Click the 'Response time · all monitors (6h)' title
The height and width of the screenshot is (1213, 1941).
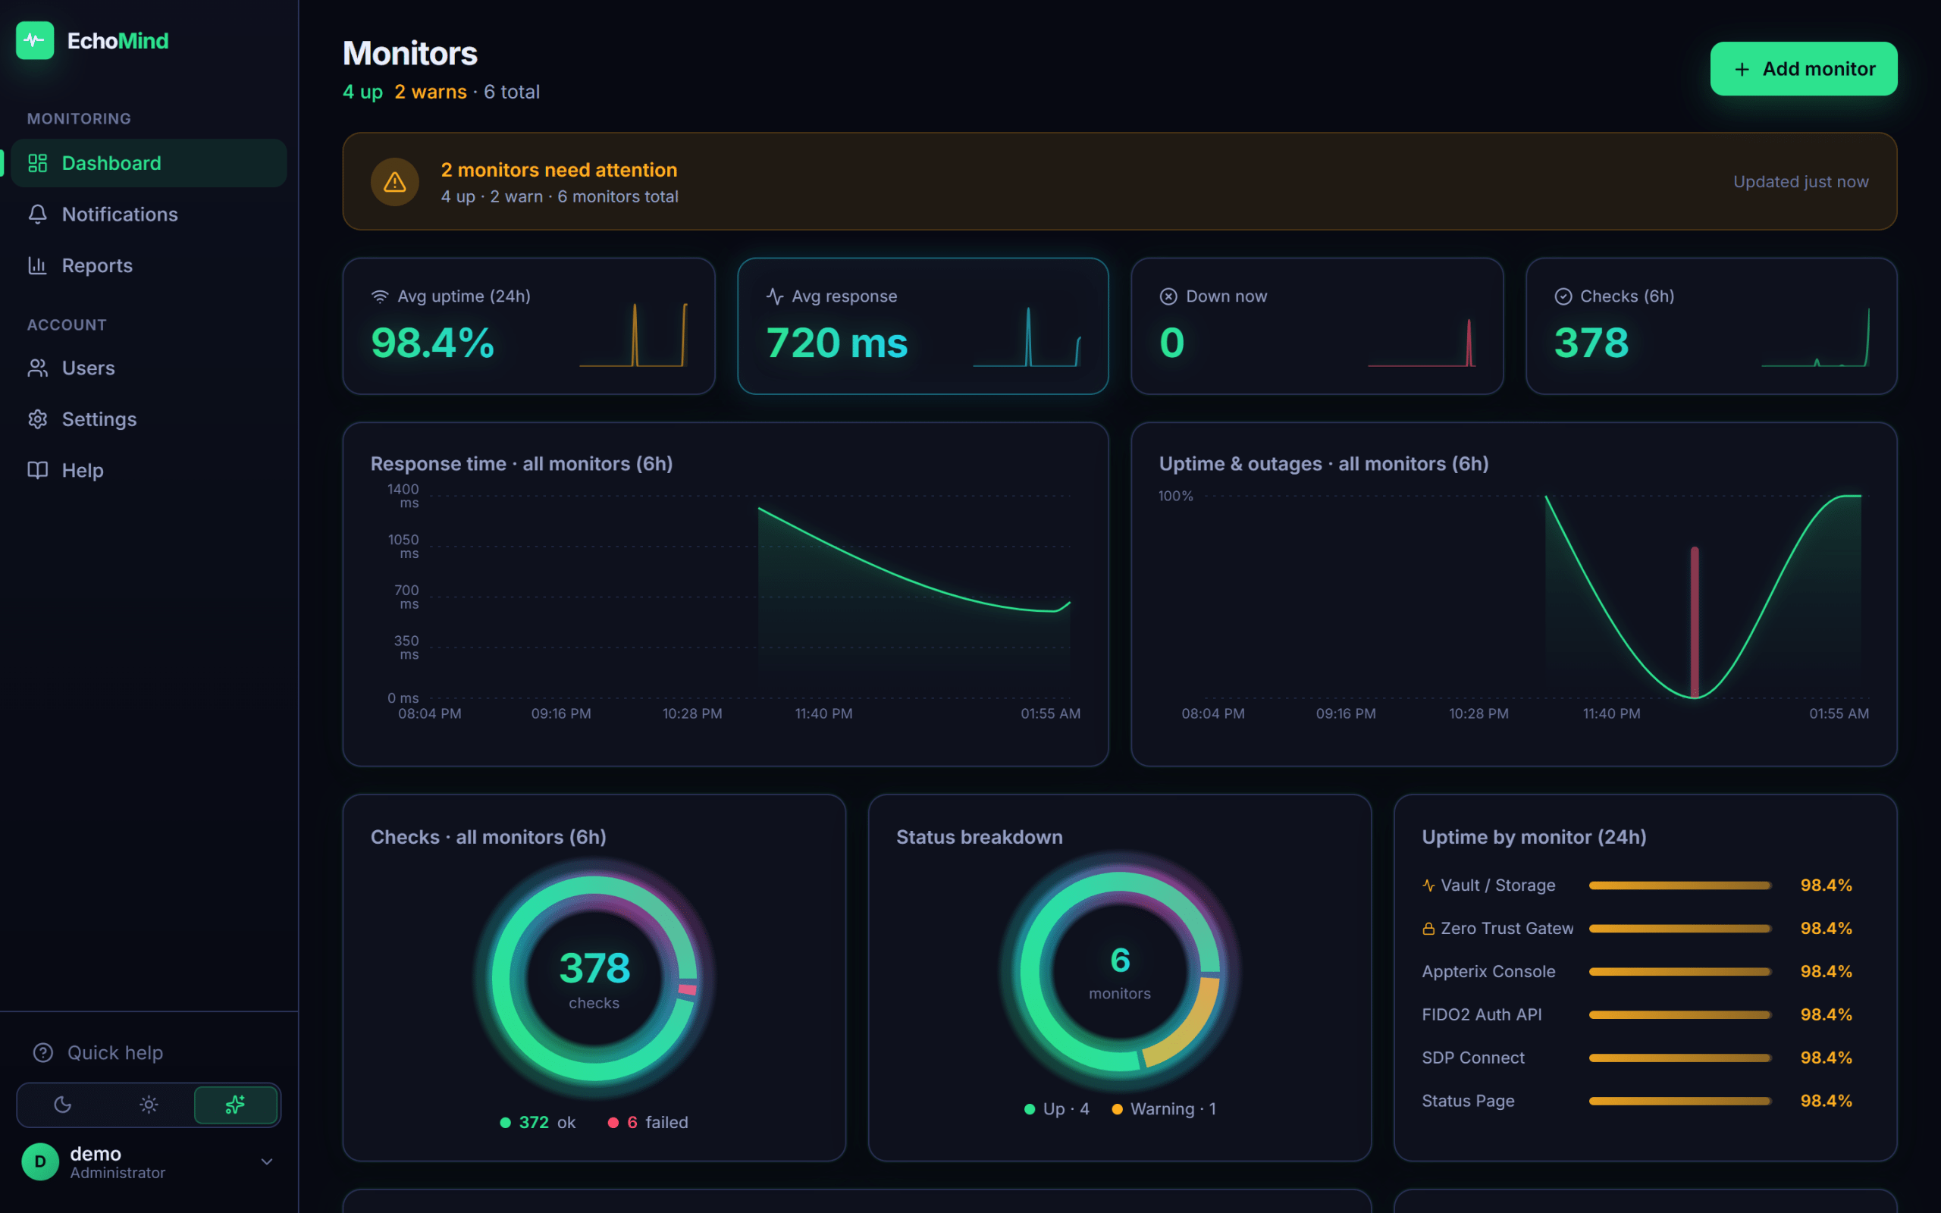522,464
